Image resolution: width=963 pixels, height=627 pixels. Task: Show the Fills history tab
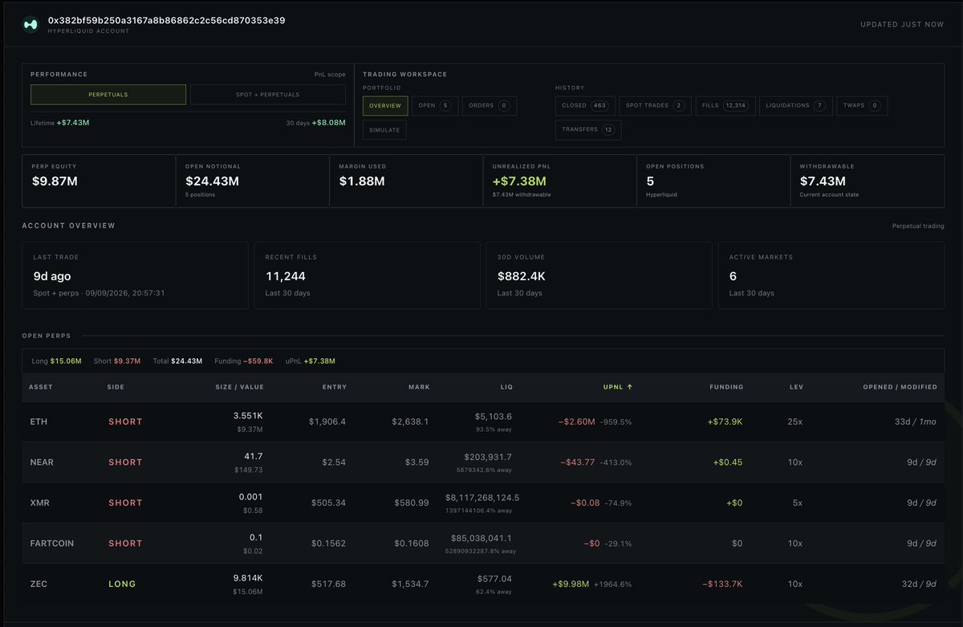click(x=725, y=105)
